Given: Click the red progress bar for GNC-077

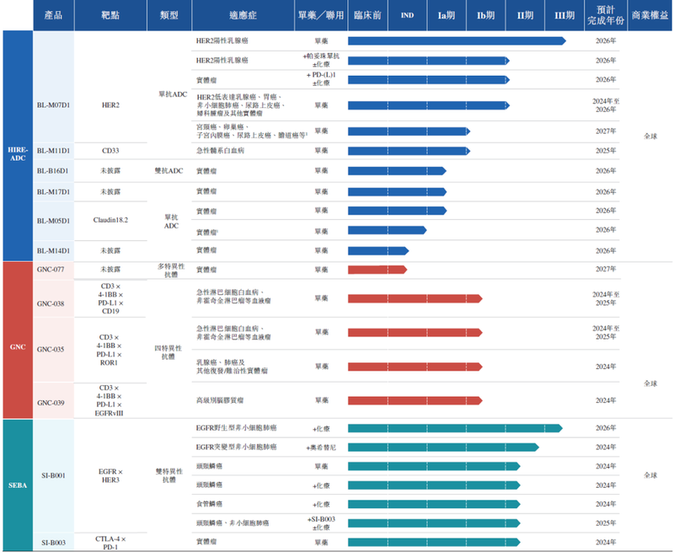Looking at the screenshot, I should tap(377, 270).
